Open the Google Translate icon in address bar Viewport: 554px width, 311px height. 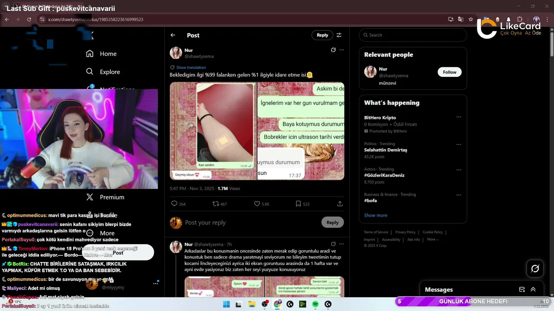coord(461,19)
